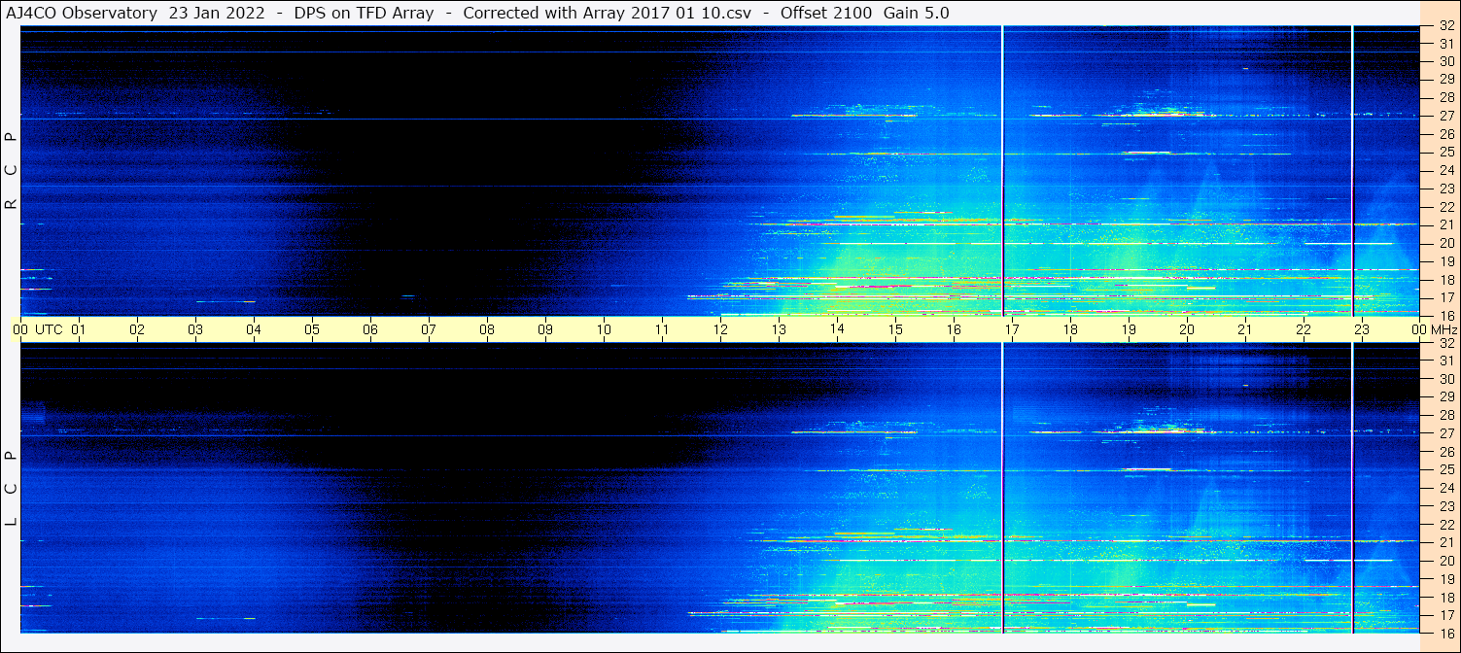Click hour '11' on the time axis
Viewport: 1461px width, 653px height.
click(x=662, y=329)
